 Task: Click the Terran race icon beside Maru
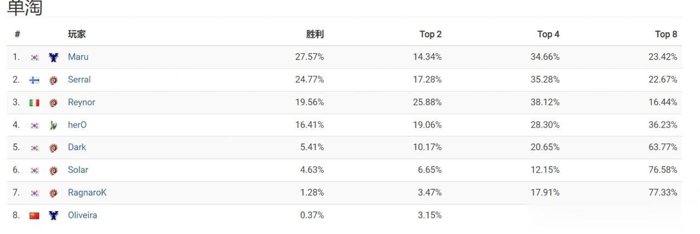click(x=53, y=57)
